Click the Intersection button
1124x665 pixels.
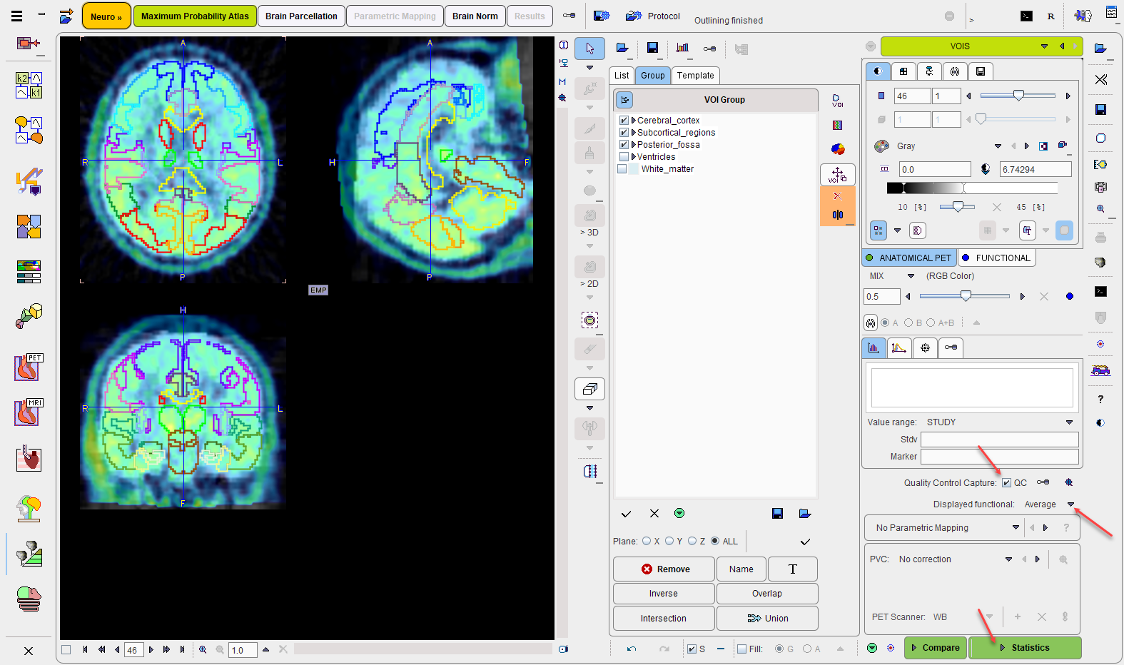click(664, 619)
